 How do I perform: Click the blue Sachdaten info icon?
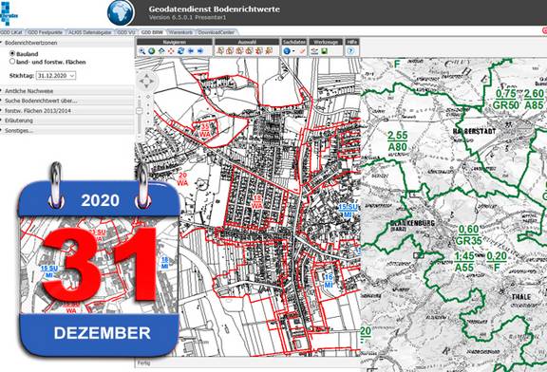coord(287,51)
